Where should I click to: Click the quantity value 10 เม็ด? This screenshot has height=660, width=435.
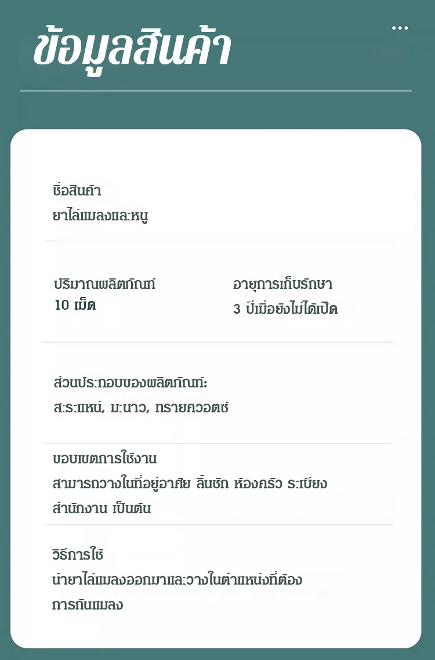[x=75, y=304]
